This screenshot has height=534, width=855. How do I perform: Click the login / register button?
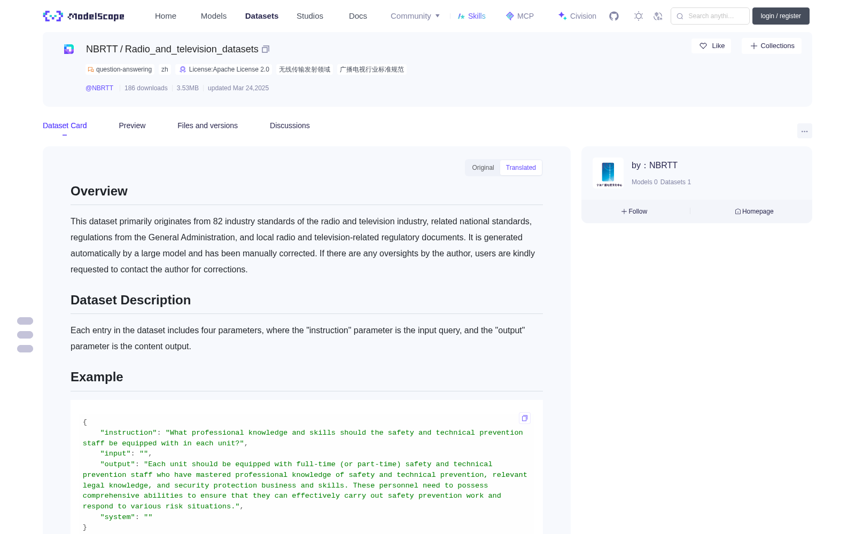781,16
